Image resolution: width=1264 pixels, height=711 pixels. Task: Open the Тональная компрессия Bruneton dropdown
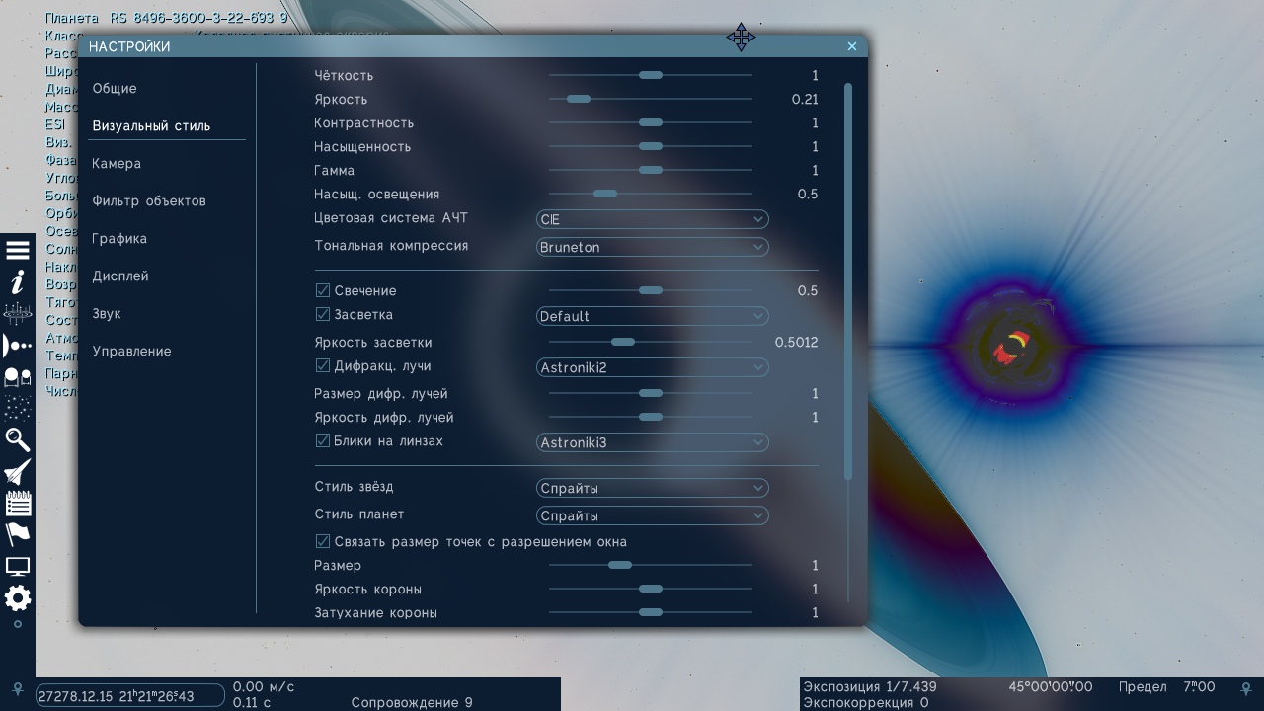(x=652, y=247)
